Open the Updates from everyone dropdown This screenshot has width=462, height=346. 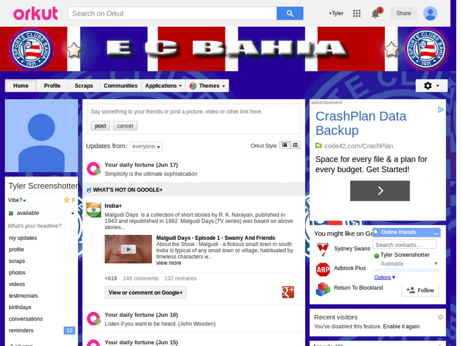[x=146, y=146]
